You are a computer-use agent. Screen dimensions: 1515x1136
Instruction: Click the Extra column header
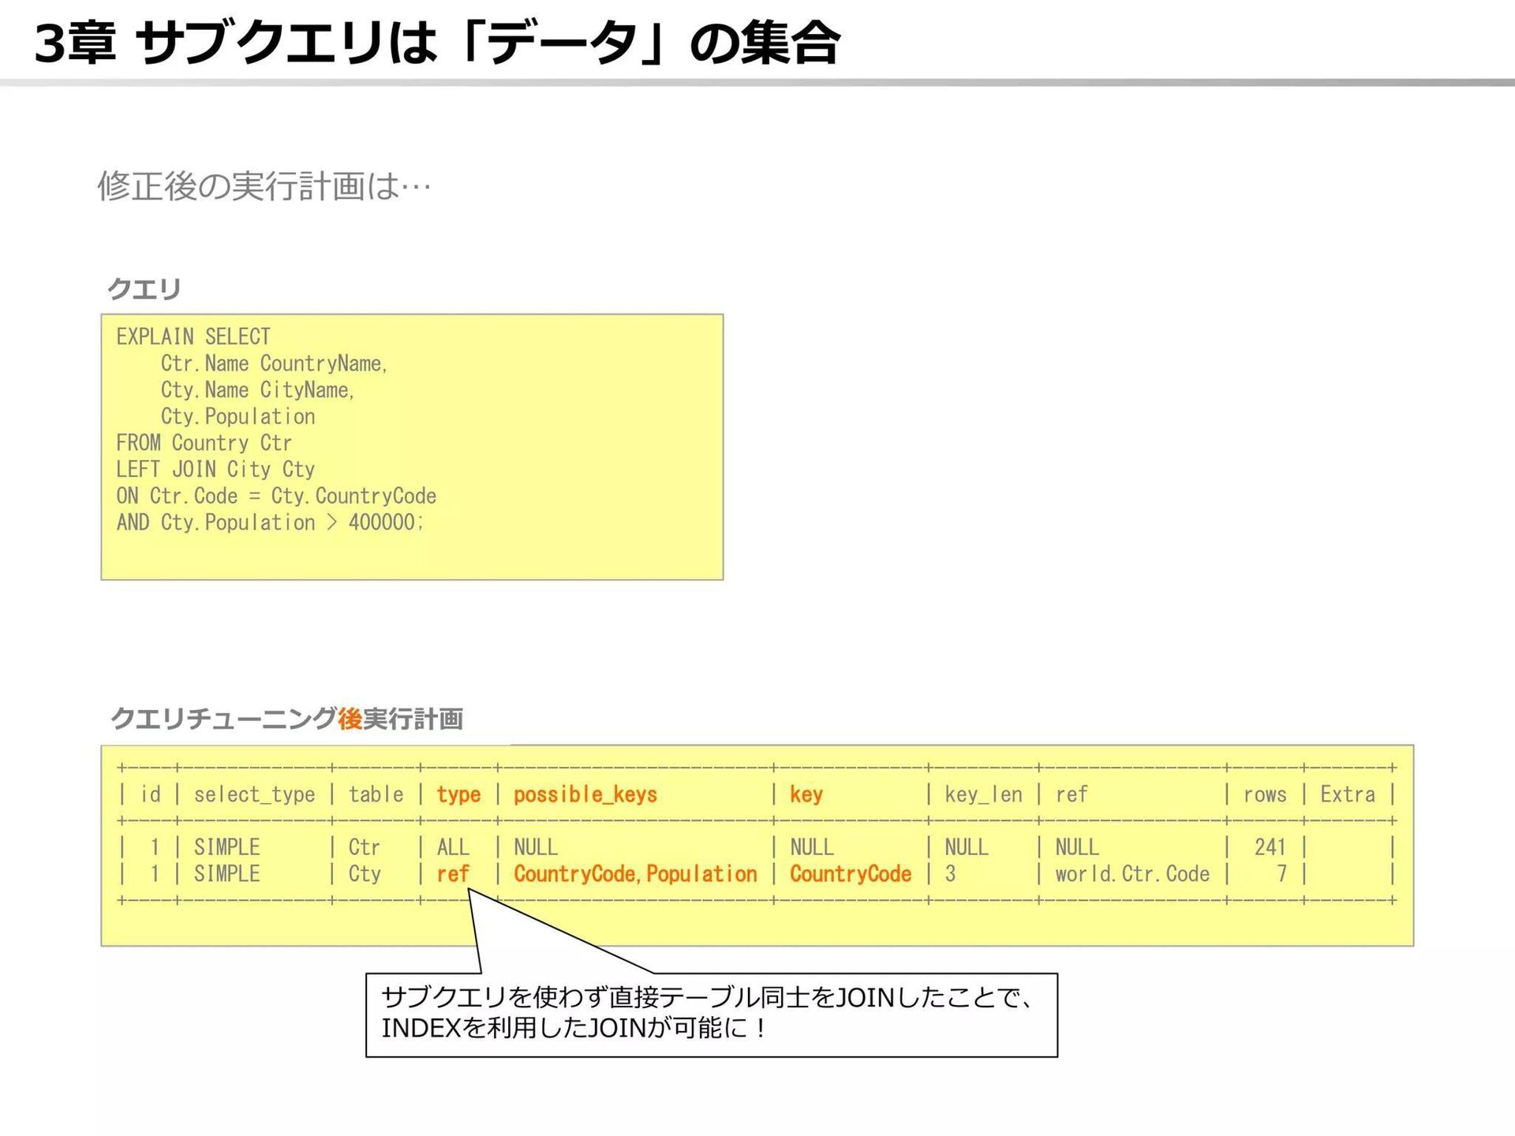pyautogui.click(x=1347, y=794)
